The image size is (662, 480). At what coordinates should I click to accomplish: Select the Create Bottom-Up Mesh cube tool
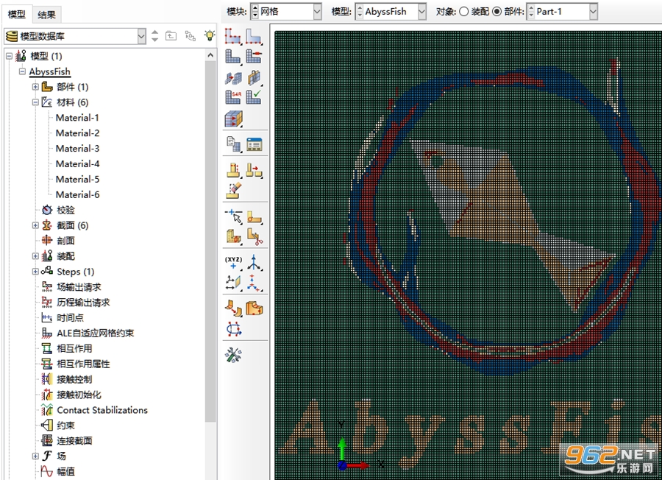(x=233, y=119)
